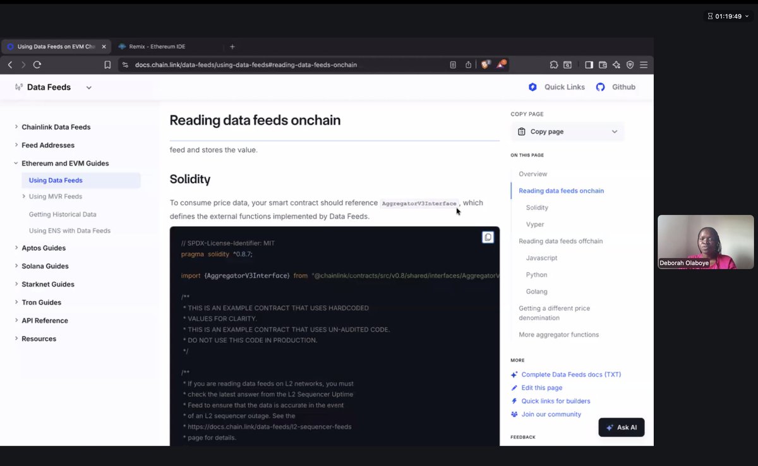The width and height of the screenshot is (758, 466).
Task: Jump to Vyper in page outline
Action: 535,224
